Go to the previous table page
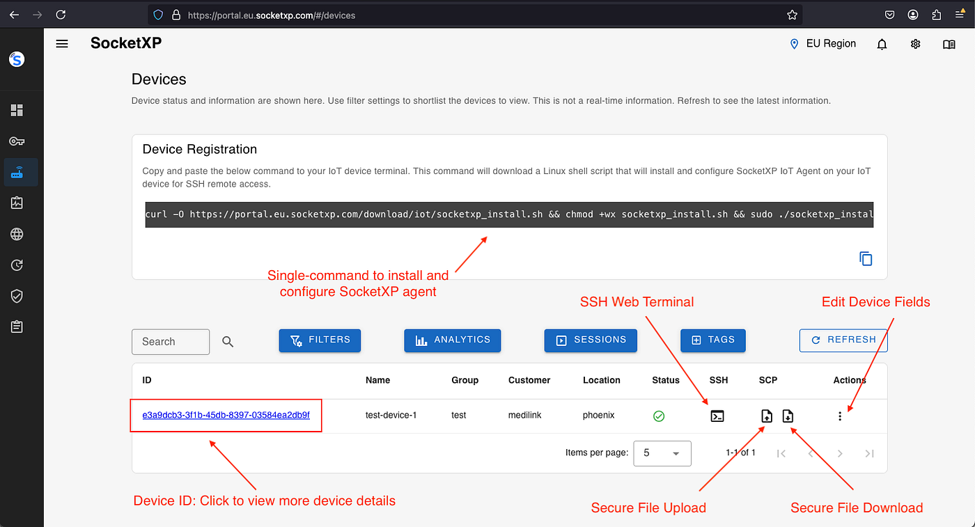975x527 pixels. pyautogui.click(x=811, y=453)
